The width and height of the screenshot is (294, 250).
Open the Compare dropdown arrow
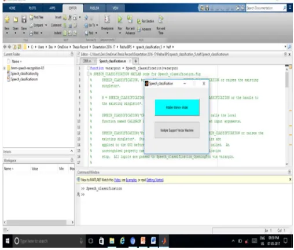point(46,25)
